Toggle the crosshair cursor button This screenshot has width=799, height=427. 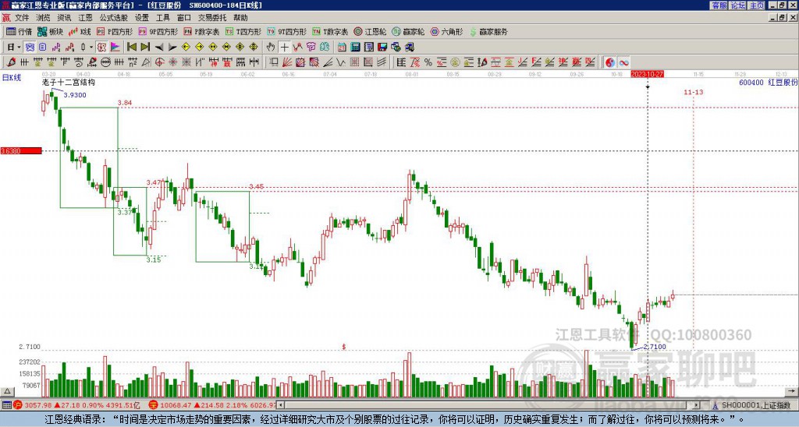coord(284,48)
